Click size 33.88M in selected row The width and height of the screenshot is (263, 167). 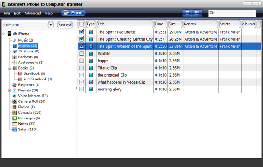[175, 46]
